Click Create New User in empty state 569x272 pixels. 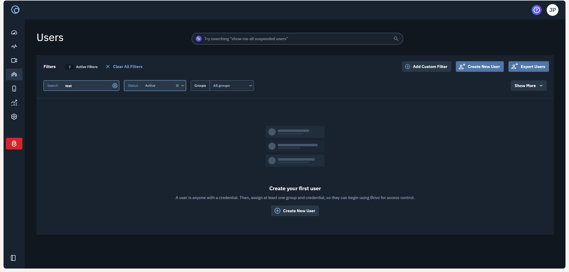295,211
